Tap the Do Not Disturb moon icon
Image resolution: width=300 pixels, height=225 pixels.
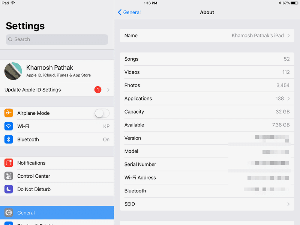(x=9, y=189)
